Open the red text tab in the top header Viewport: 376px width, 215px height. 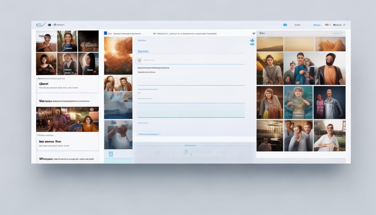tap(297, 25)
